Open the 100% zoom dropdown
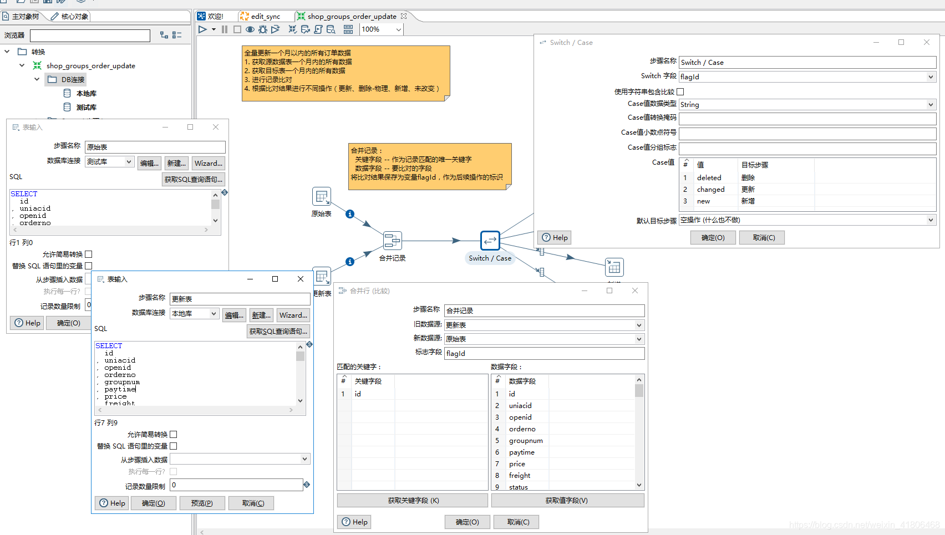Viewport: 945px width, 535px height. tap(399, 30)
